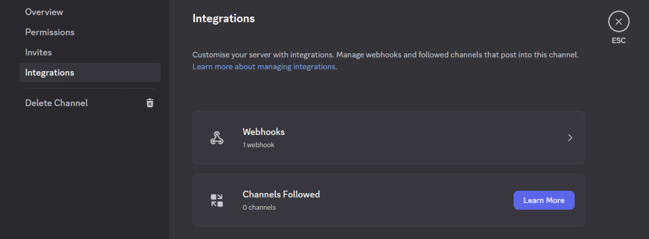
Task: Click the '0 channels' count label
Action: click(259, 207)
